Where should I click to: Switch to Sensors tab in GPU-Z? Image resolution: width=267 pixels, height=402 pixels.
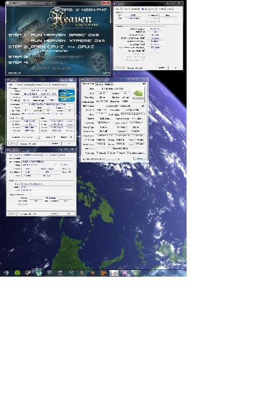[x=99, y=84]
